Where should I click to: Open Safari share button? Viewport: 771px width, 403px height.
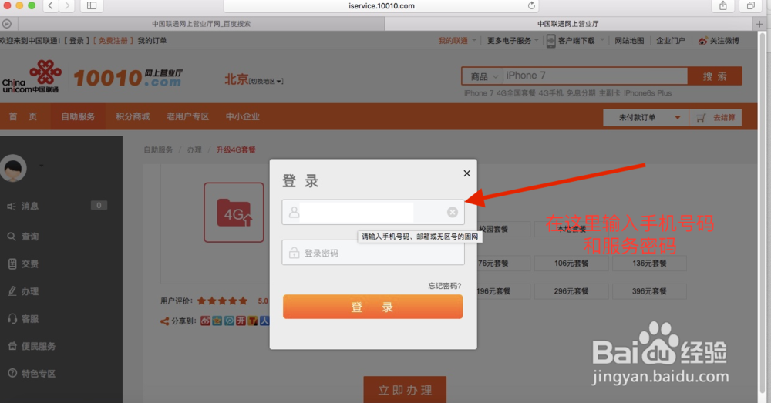(x=723, y=5)
